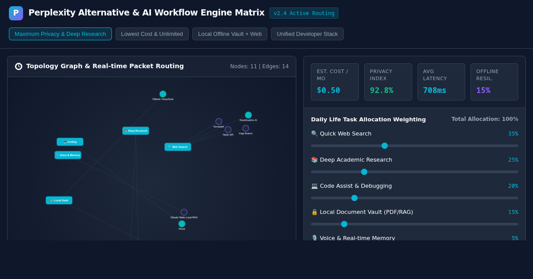The image size is (533, 279).
Task: Select the DuckDuckGo AI node
Action: [248, 115]
